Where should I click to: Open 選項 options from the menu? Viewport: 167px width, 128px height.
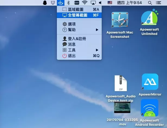point(79,24)
